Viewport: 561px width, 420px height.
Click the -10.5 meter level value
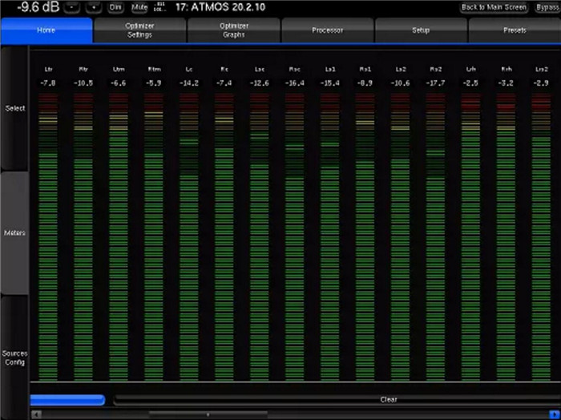pyautogui.click(x=83, y=83)
